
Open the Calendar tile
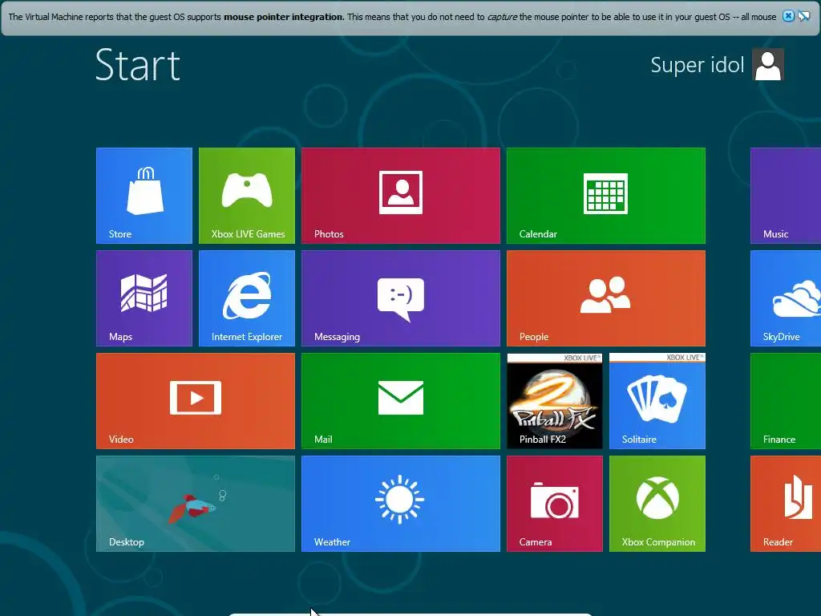point(606,196)
